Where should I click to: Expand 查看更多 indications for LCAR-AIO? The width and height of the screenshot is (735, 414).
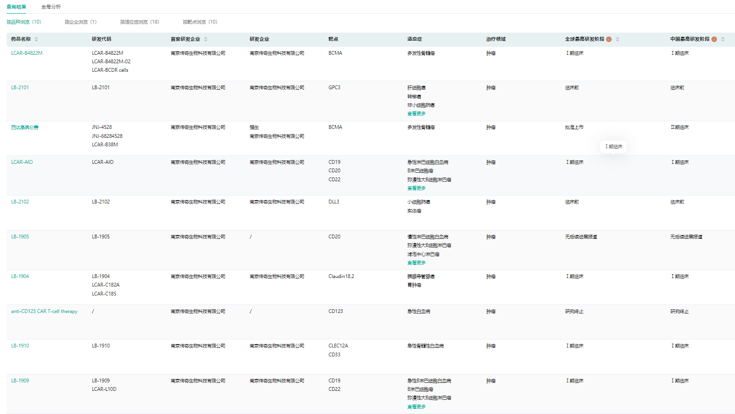[x=416, y=188]
